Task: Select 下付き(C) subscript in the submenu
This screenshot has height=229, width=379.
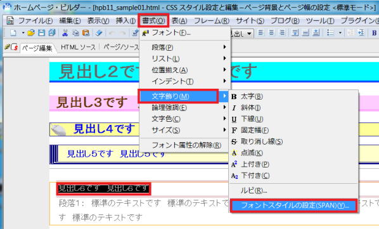Action: coord(293,176)
